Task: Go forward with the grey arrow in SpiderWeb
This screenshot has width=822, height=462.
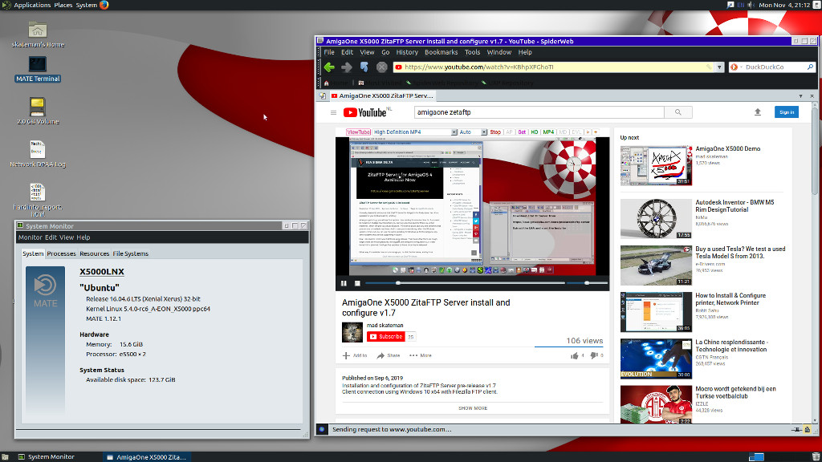Action: click(347, 67)
